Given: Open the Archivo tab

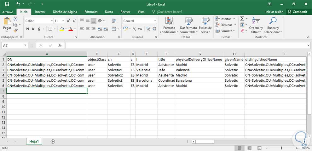Looking at the screenshot, I should pyautogui.click(x=8, y=12).
